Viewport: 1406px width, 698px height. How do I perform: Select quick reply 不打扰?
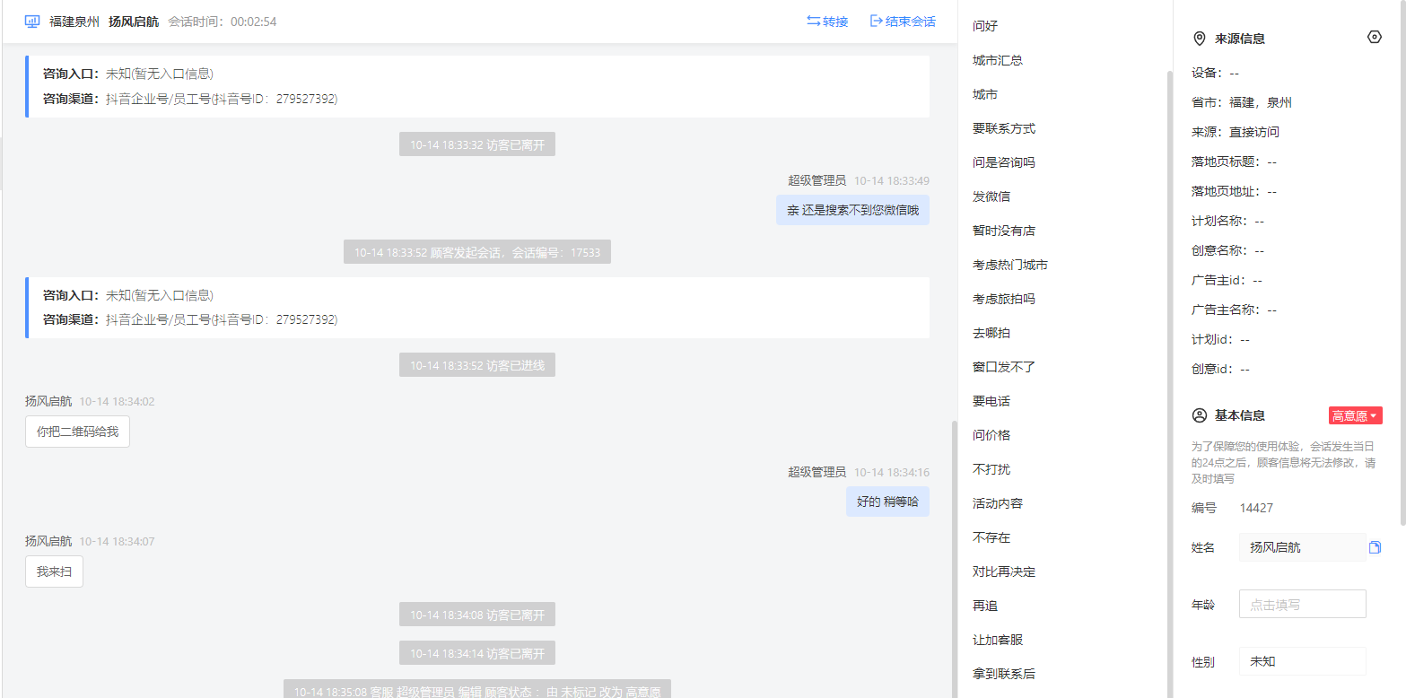point(991,469)
